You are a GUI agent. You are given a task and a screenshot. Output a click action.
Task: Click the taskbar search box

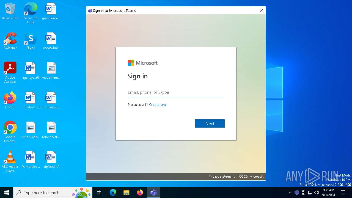(x=53, y=193)
